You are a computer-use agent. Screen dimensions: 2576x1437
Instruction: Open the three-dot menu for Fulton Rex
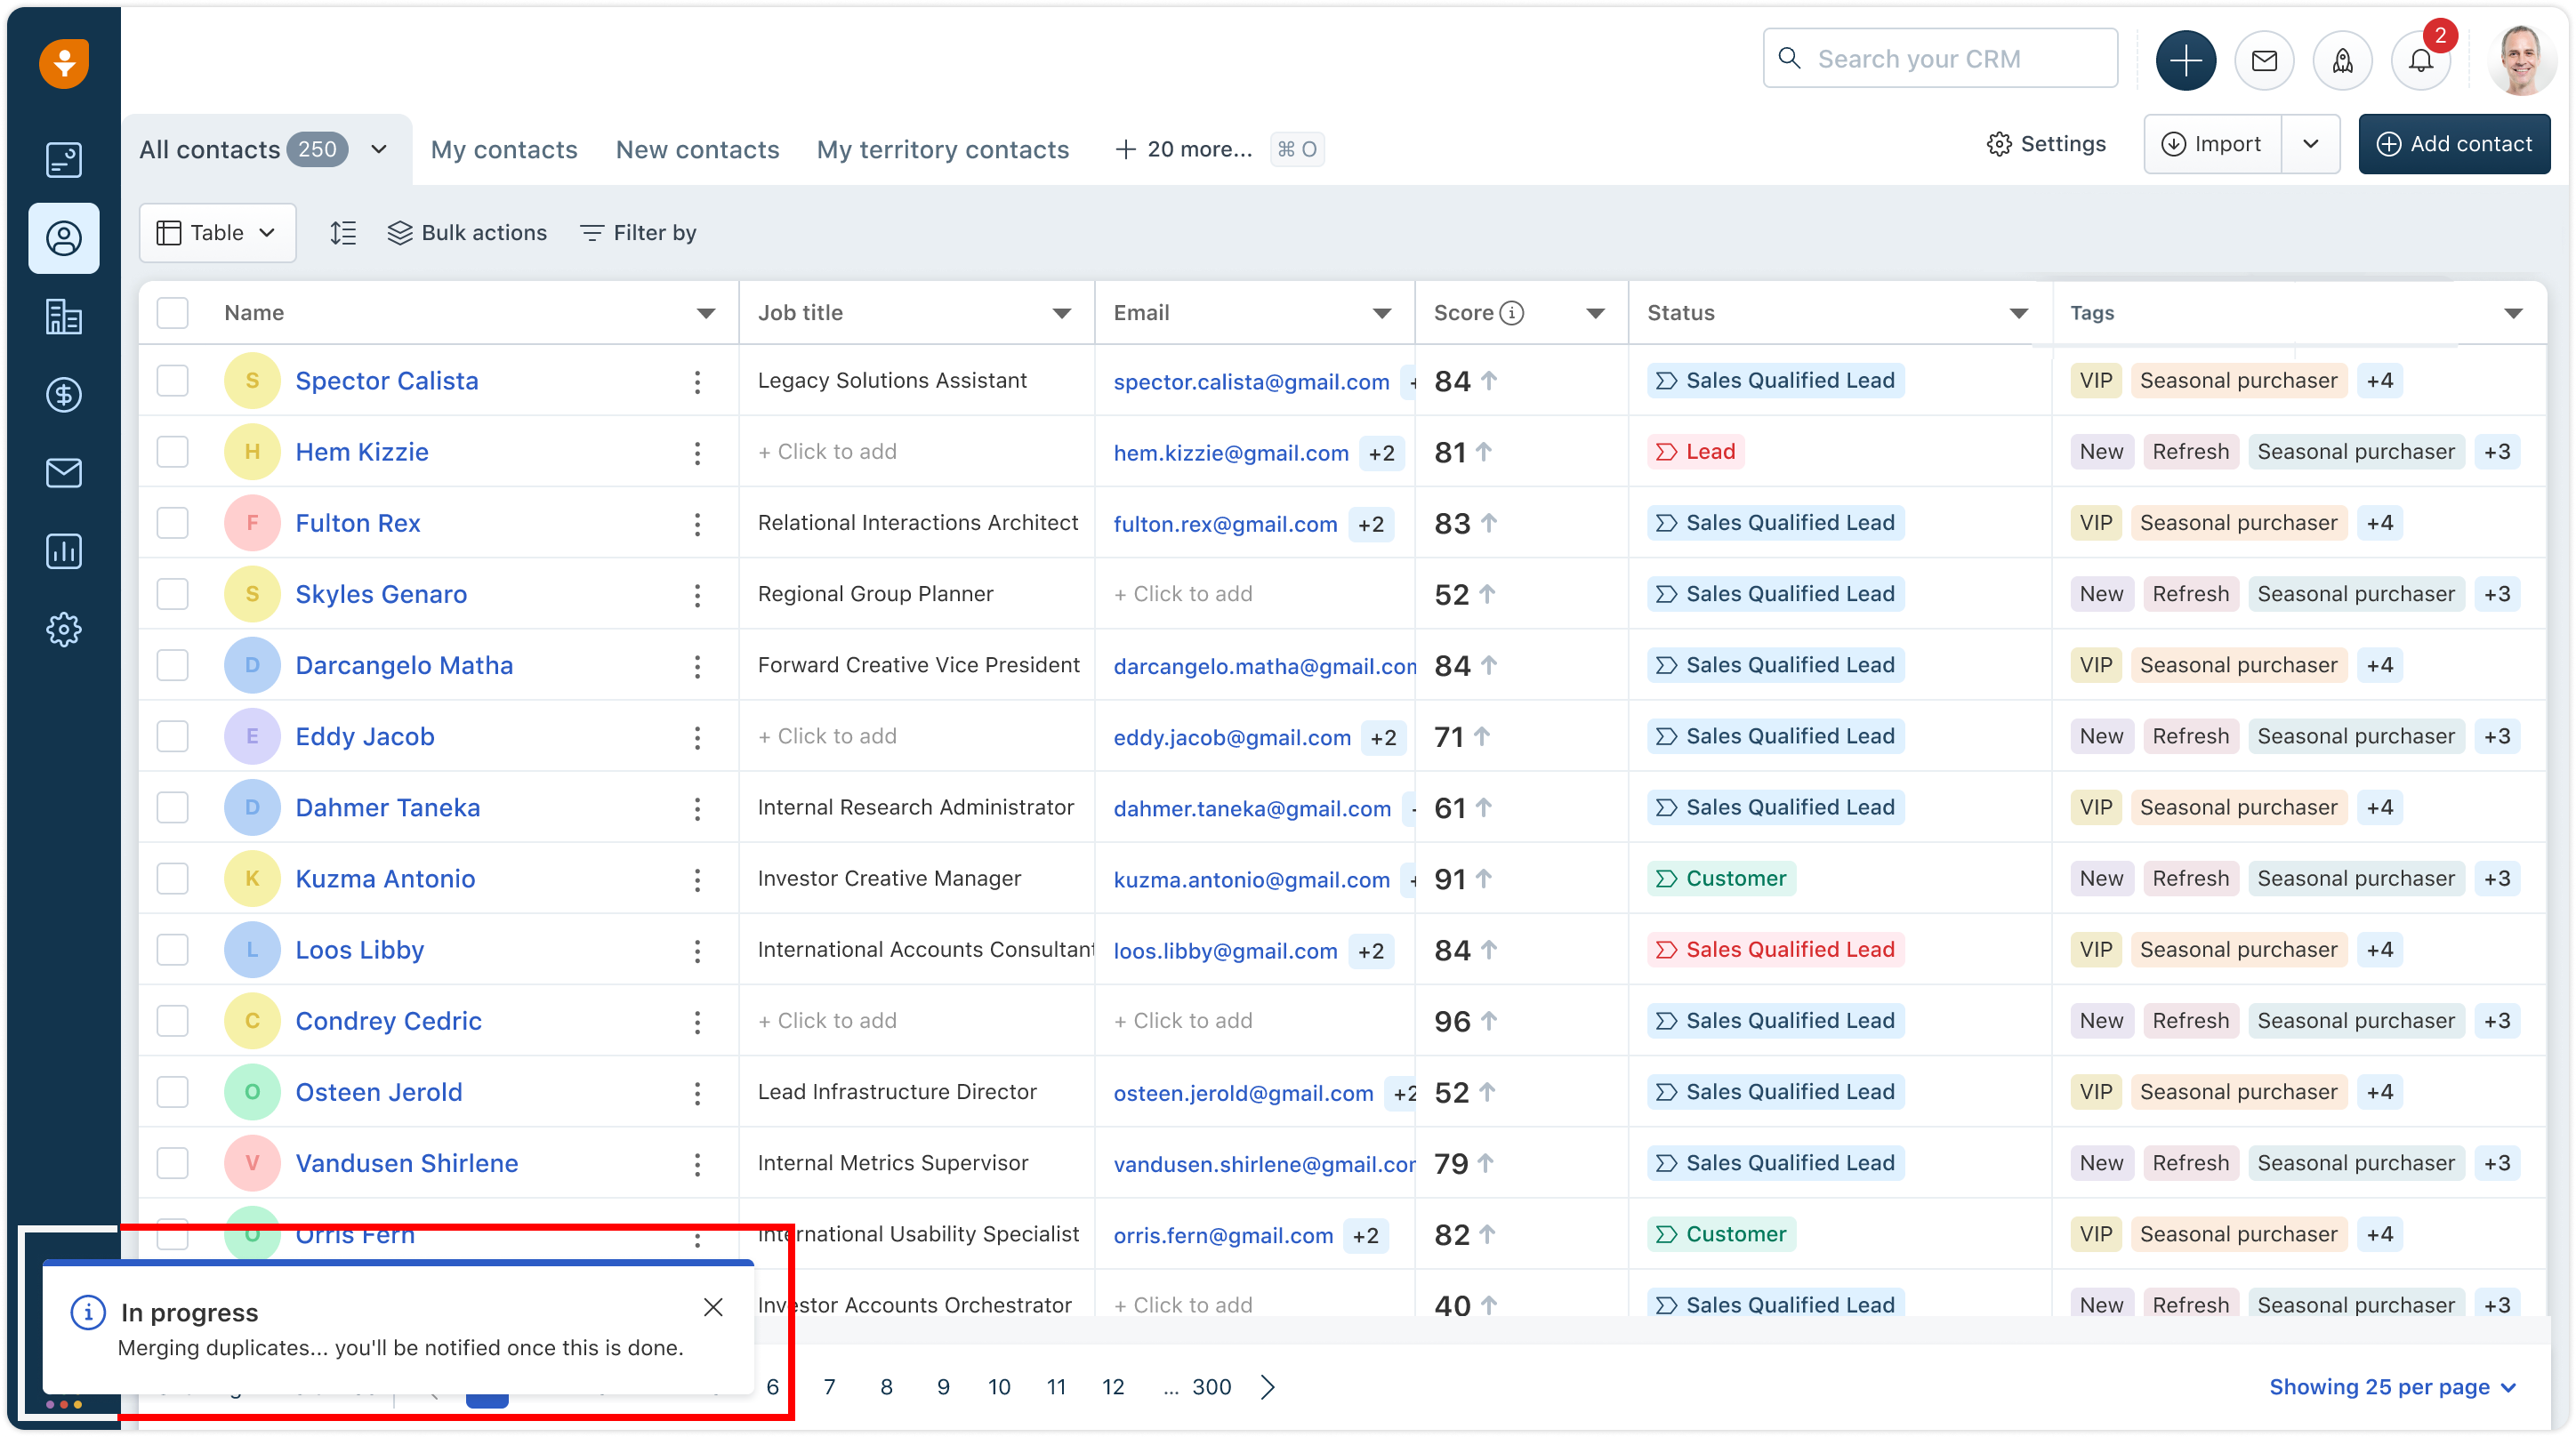[697, 523]
